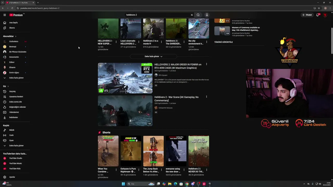Open Windows Start menu

123,184
